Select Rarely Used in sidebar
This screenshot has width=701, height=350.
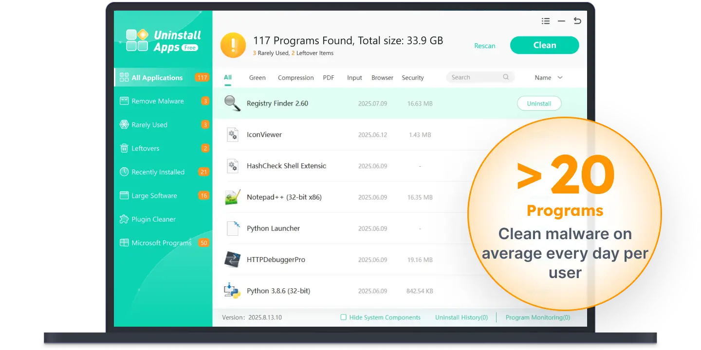(163, 124)
